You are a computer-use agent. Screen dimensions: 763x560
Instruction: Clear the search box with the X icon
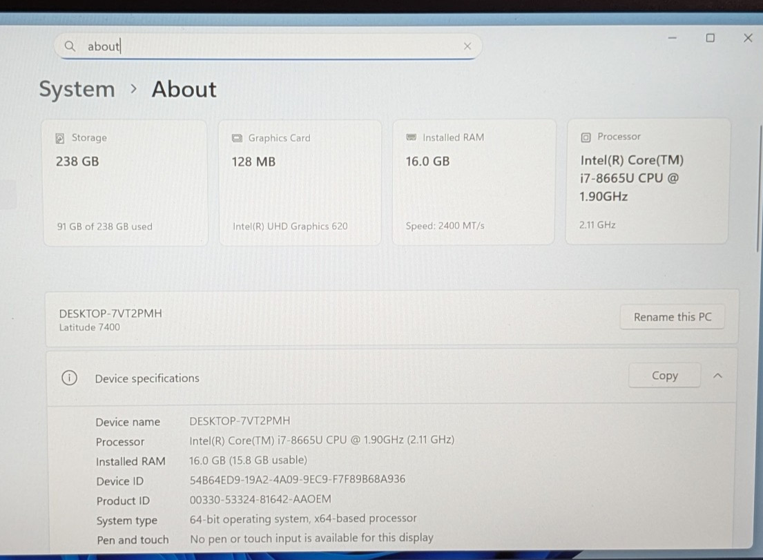(467, 46)
